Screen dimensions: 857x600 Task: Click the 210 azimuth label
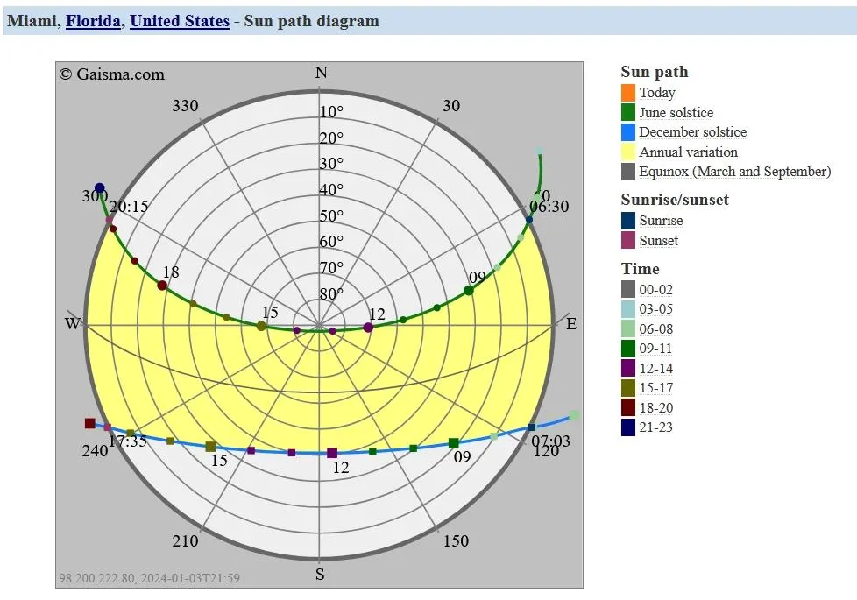tap(185, 541)
